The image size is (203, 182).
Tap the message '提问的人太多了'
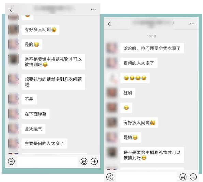point(139,63)
